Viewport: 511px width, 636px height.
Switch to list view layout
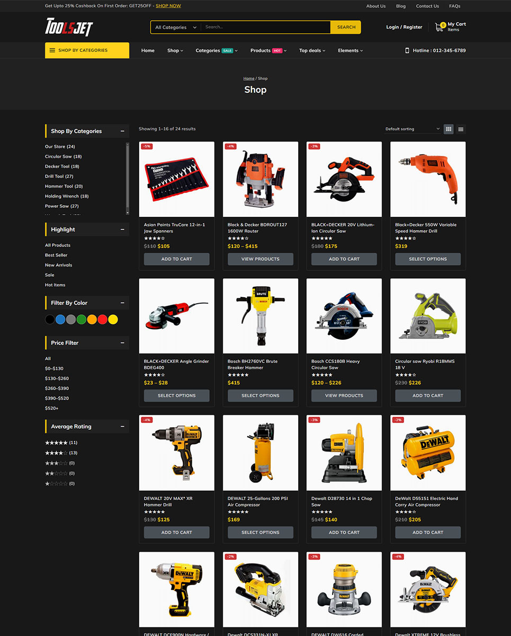click(x=461, y=129)
